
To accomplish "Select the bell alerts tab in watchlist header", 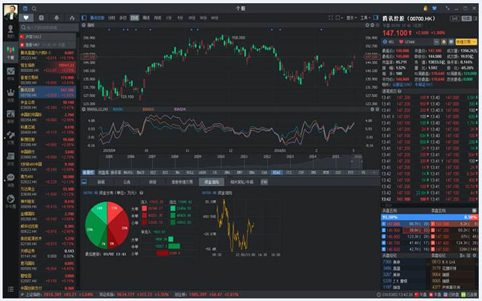I will pos(56,18).
